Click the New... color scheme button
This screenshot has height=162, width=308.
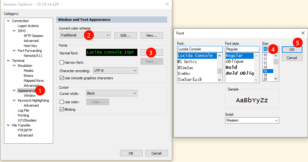click(x=152, y=35)
